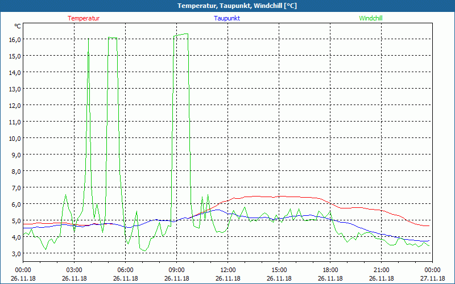This screenshot has height=284, width=455.
Task: Select the 09:00 time axis label
Action: (176, 270)
